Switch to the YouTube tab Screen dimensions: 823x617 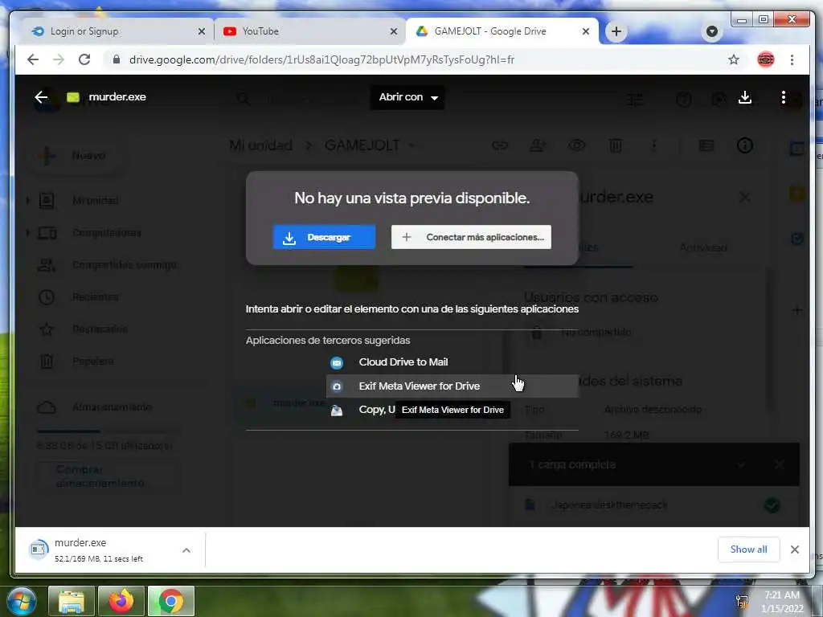click(309, 31)
